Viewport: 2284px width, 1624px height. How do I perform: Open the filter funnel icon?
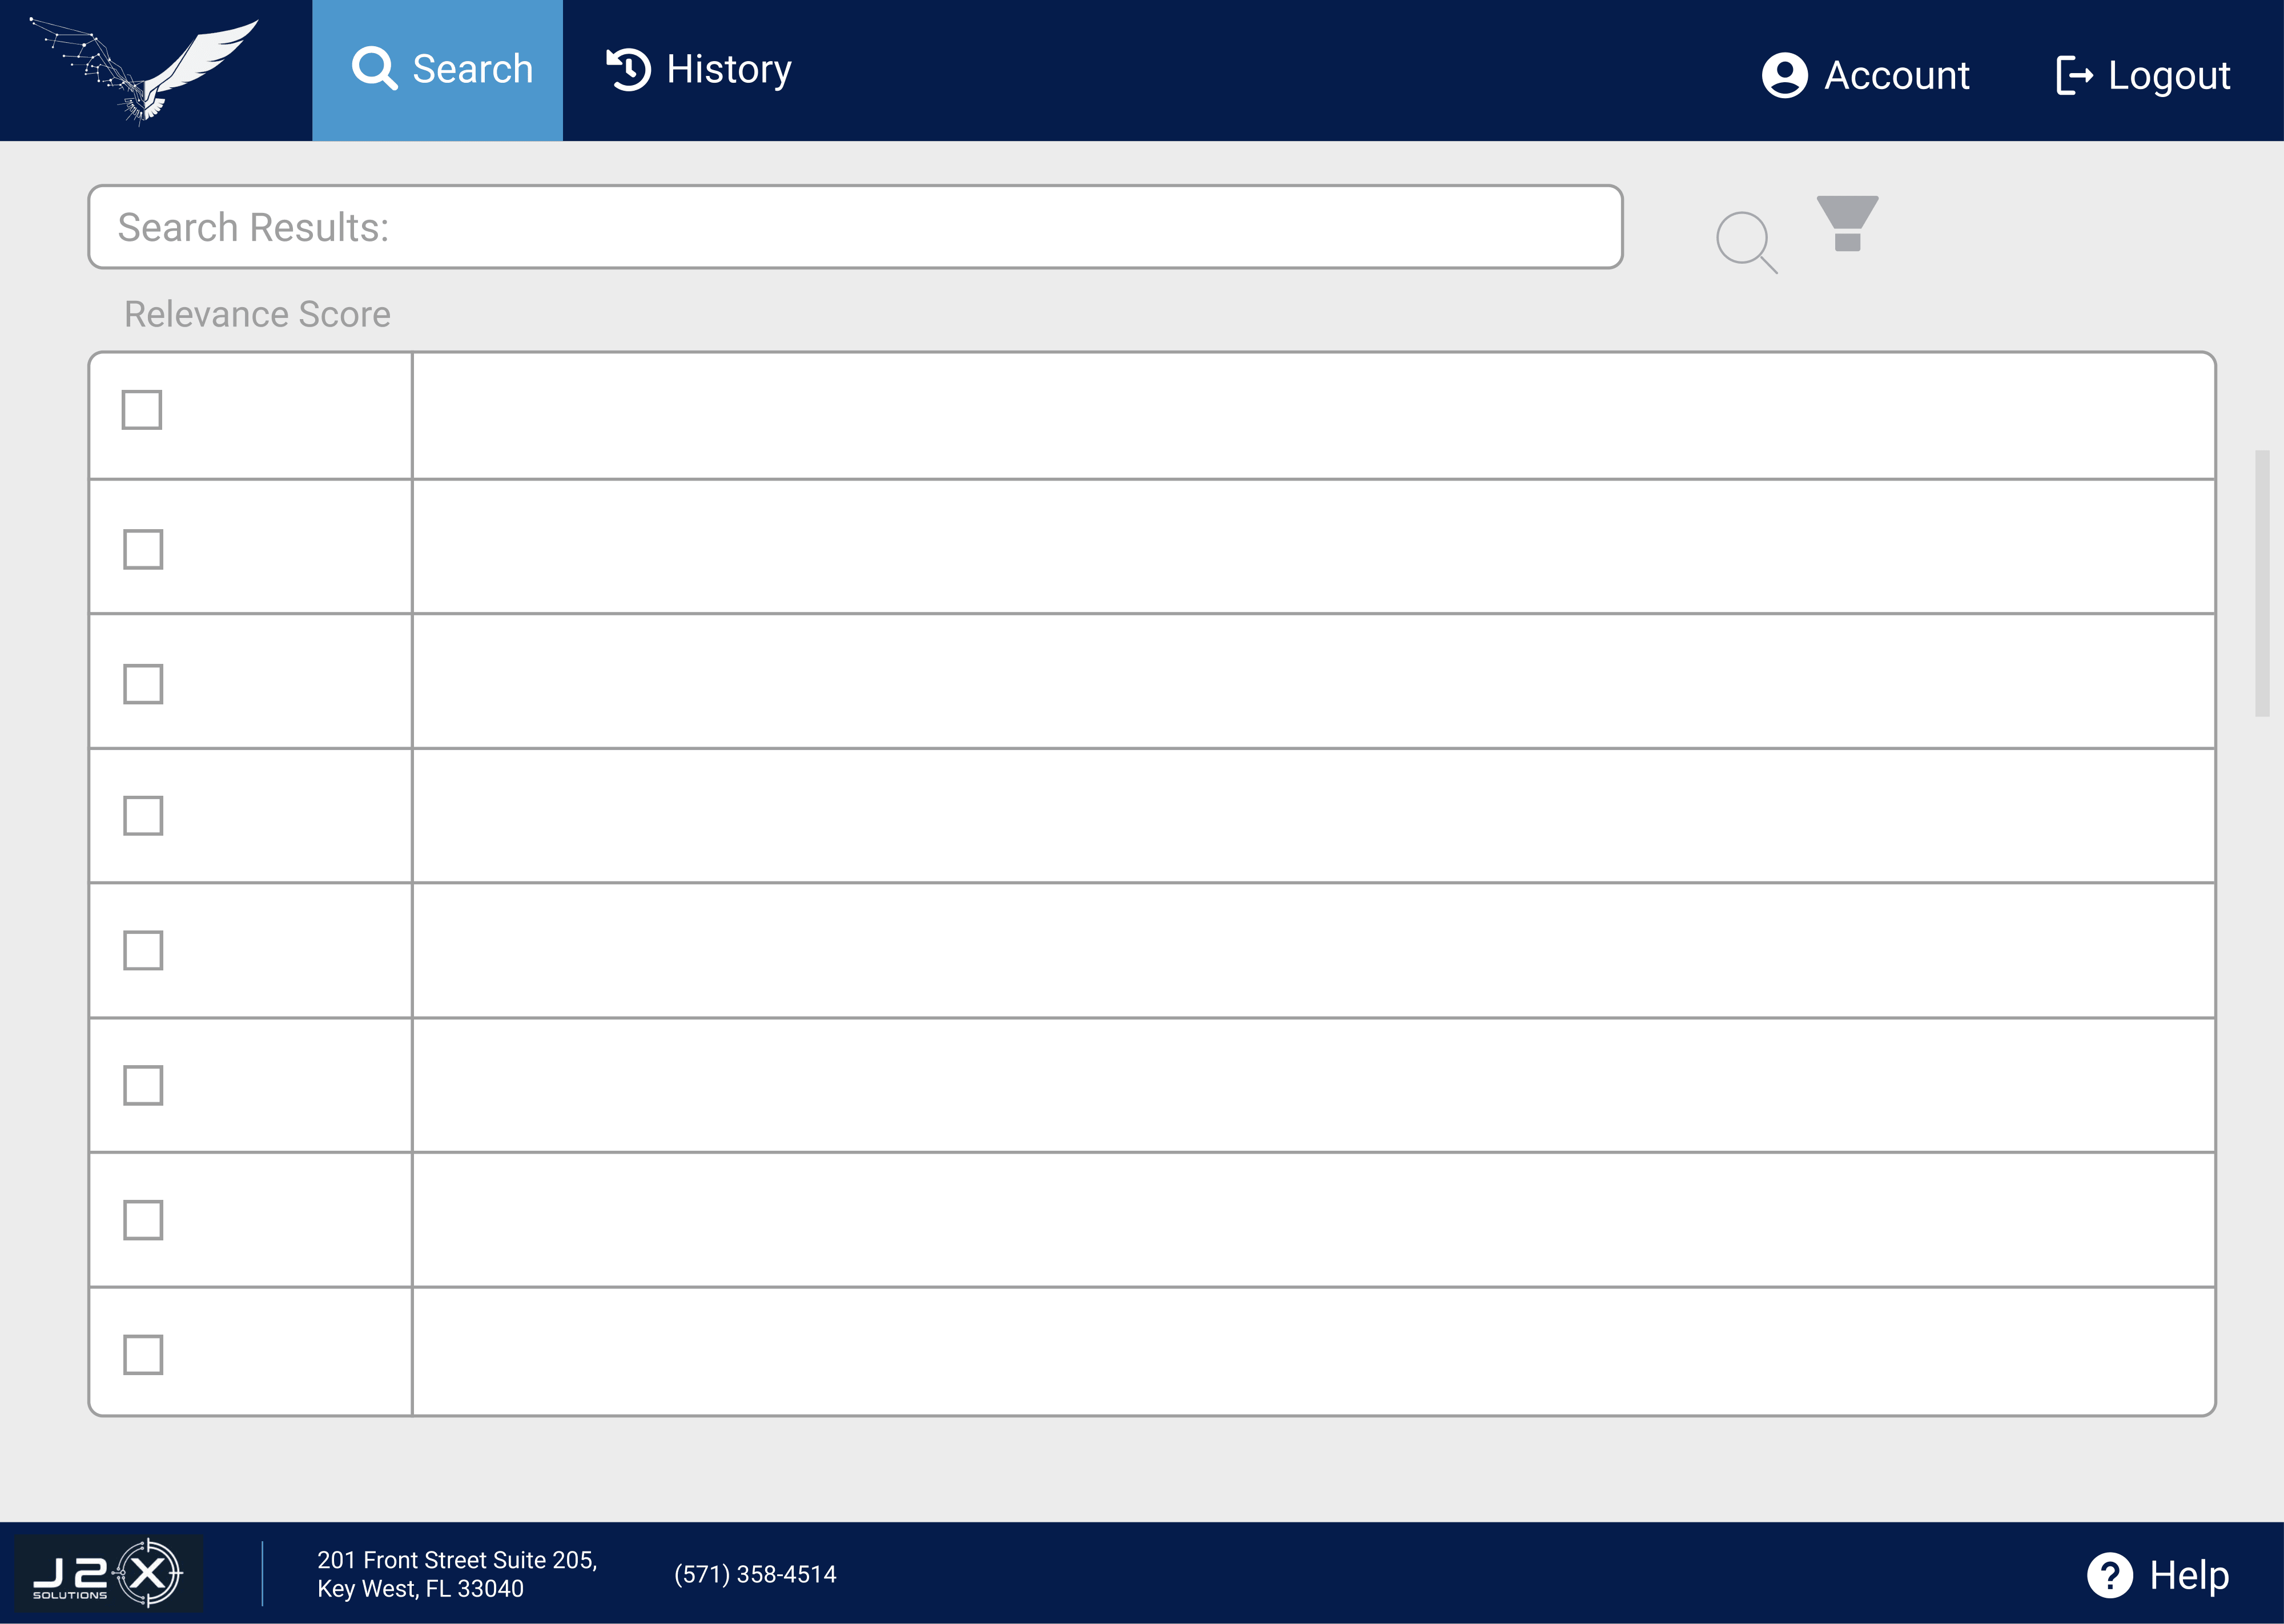point(1846,223)
